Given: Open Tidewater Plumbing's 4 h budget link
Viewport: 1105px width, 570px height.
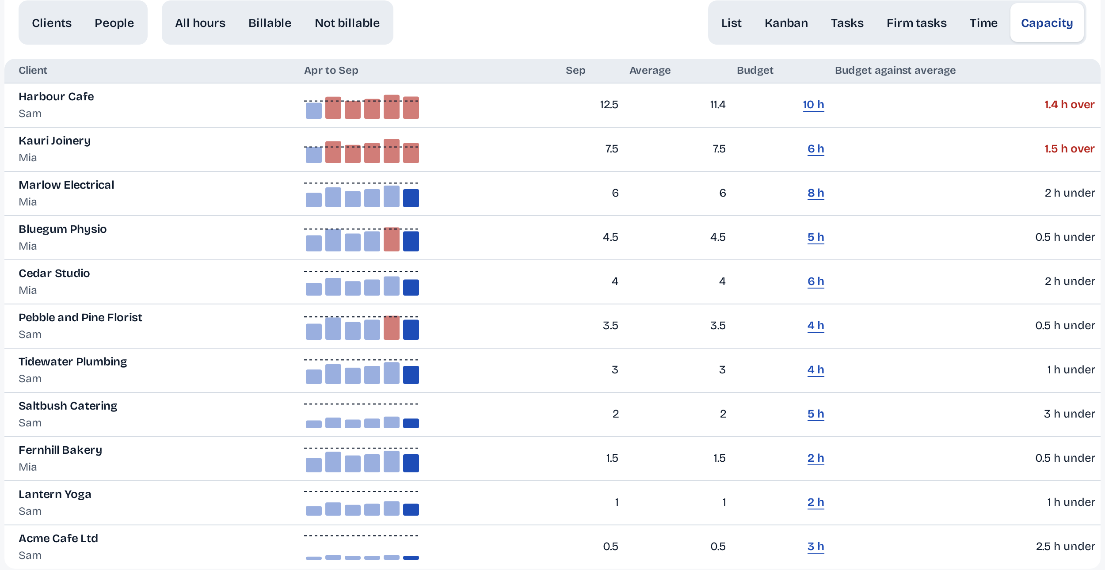Looking at the screenshot, I should coord(815,370).
